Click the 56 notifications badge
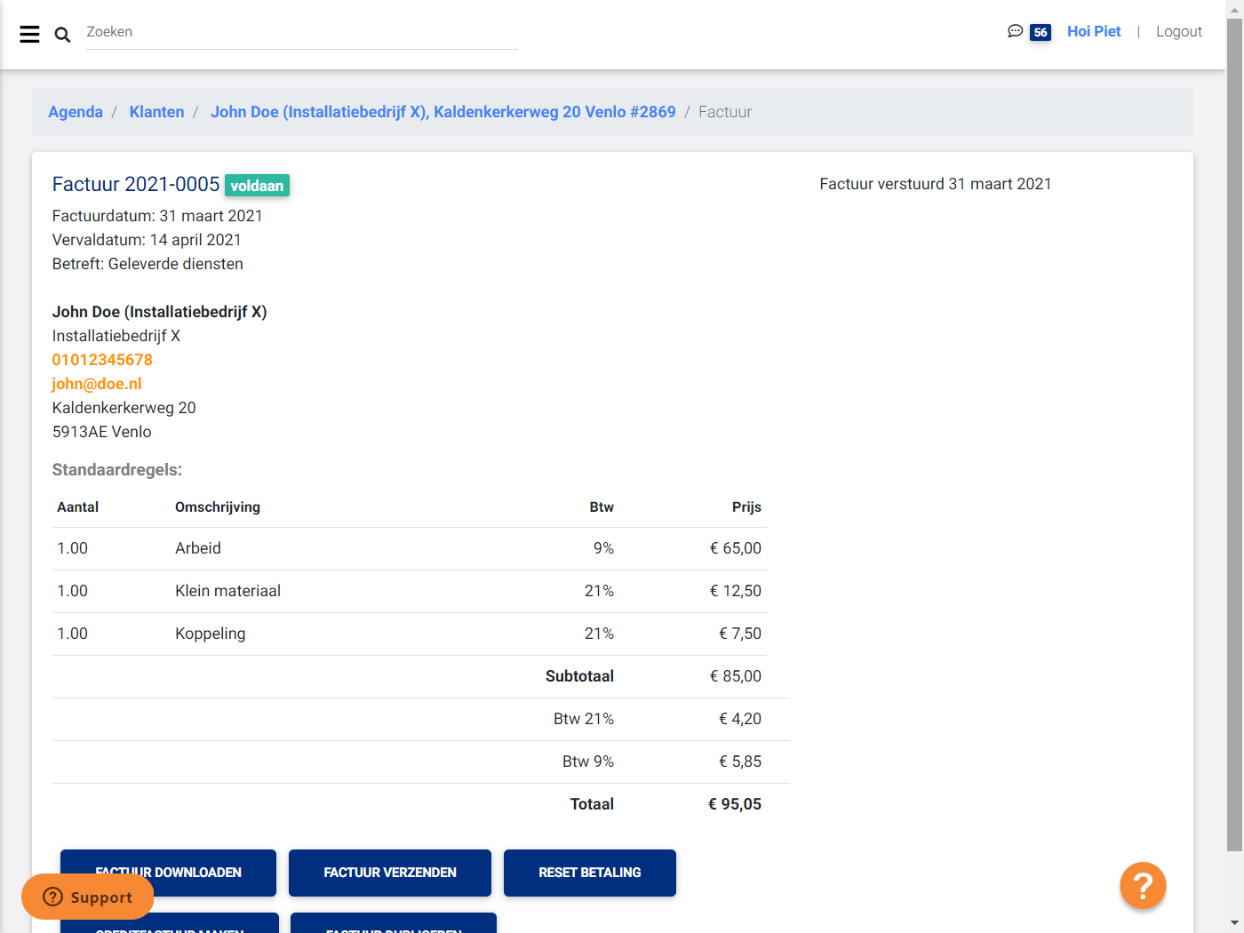This screenshot has width=1244, height=933. tap(1041, 31)
